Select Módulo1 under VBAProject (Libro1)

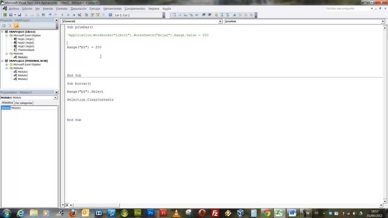[x=22, y=57]
